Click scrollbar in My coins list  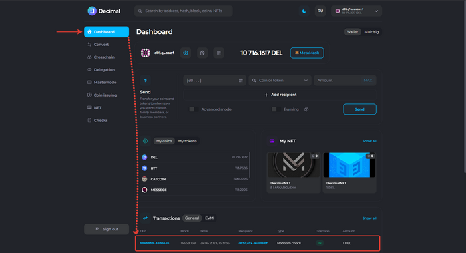[250, 164]
